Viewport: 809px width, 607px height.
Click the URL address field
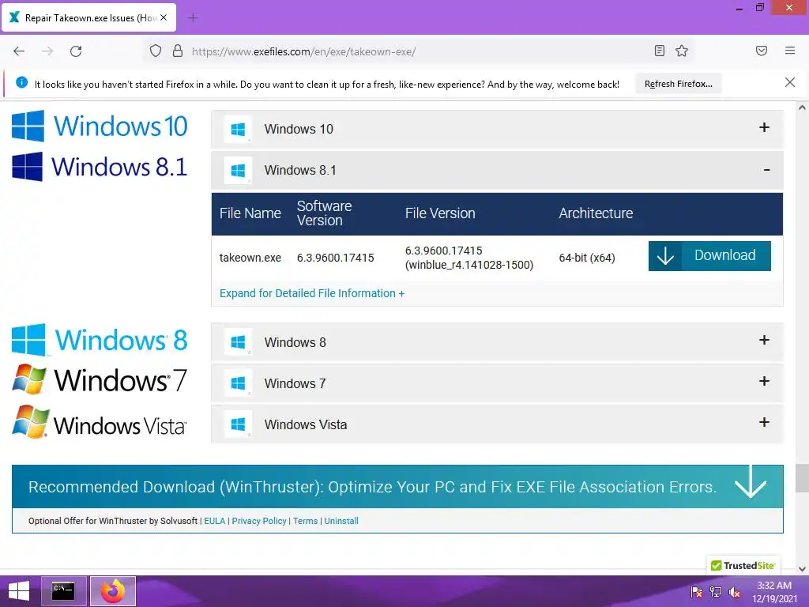(418, 51)
